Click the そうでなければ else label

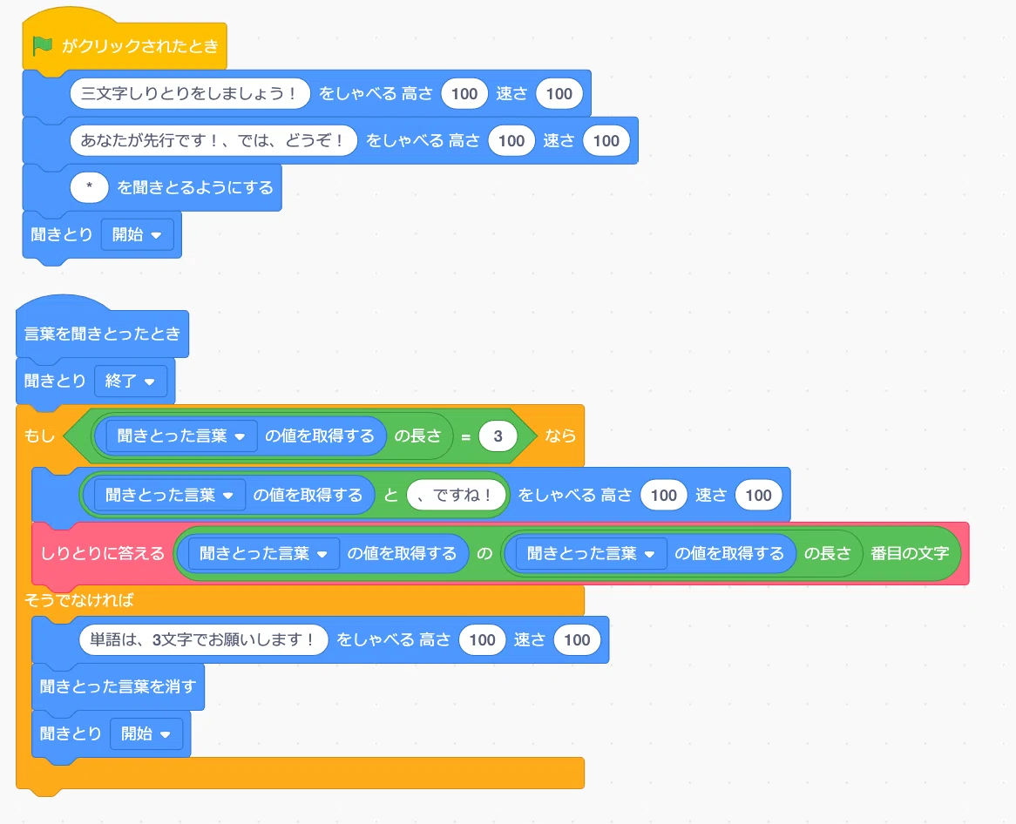coord(79,600)
